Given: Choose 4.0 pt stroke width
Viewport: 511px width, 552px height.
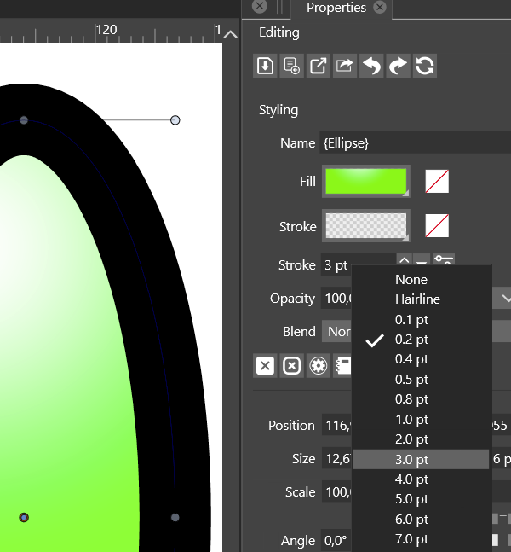Looking at the screenshot, I should [421, 479].
